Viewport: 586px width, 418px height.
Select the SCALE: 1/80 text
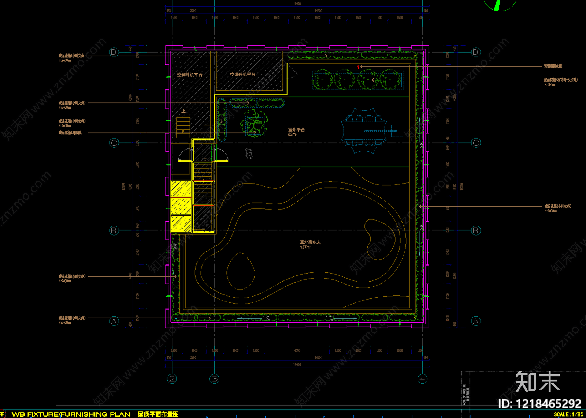[x=568, y=414]
